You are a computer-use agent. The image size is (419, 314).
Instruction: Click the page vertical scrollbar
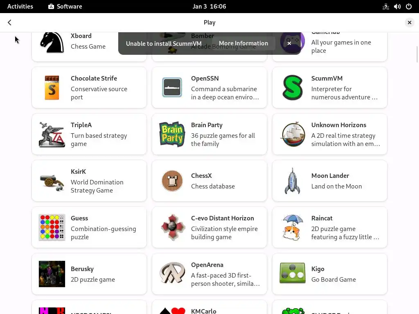417,54
